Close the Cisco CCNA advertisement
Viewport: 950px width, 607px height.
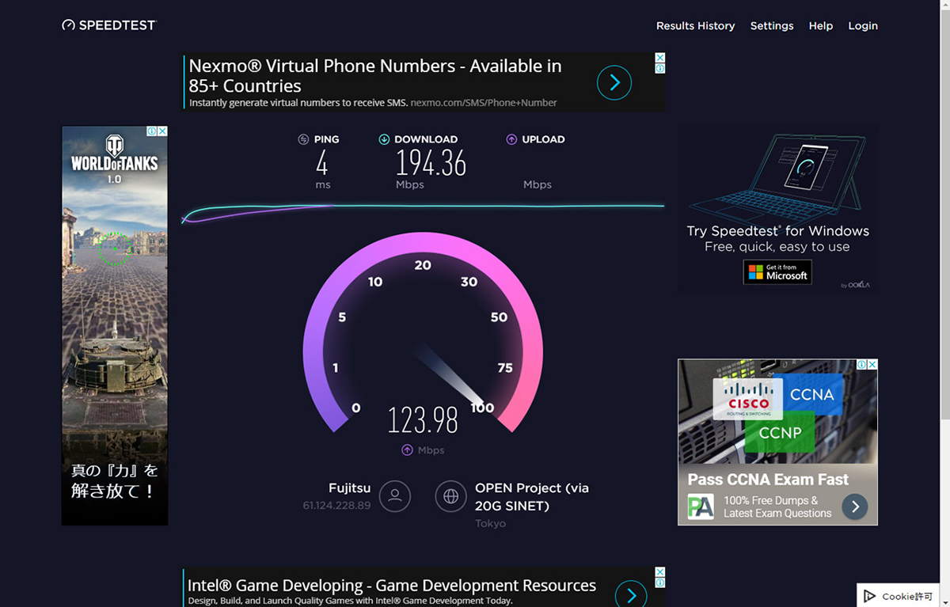pyautogui.click(x=872, y=365)
